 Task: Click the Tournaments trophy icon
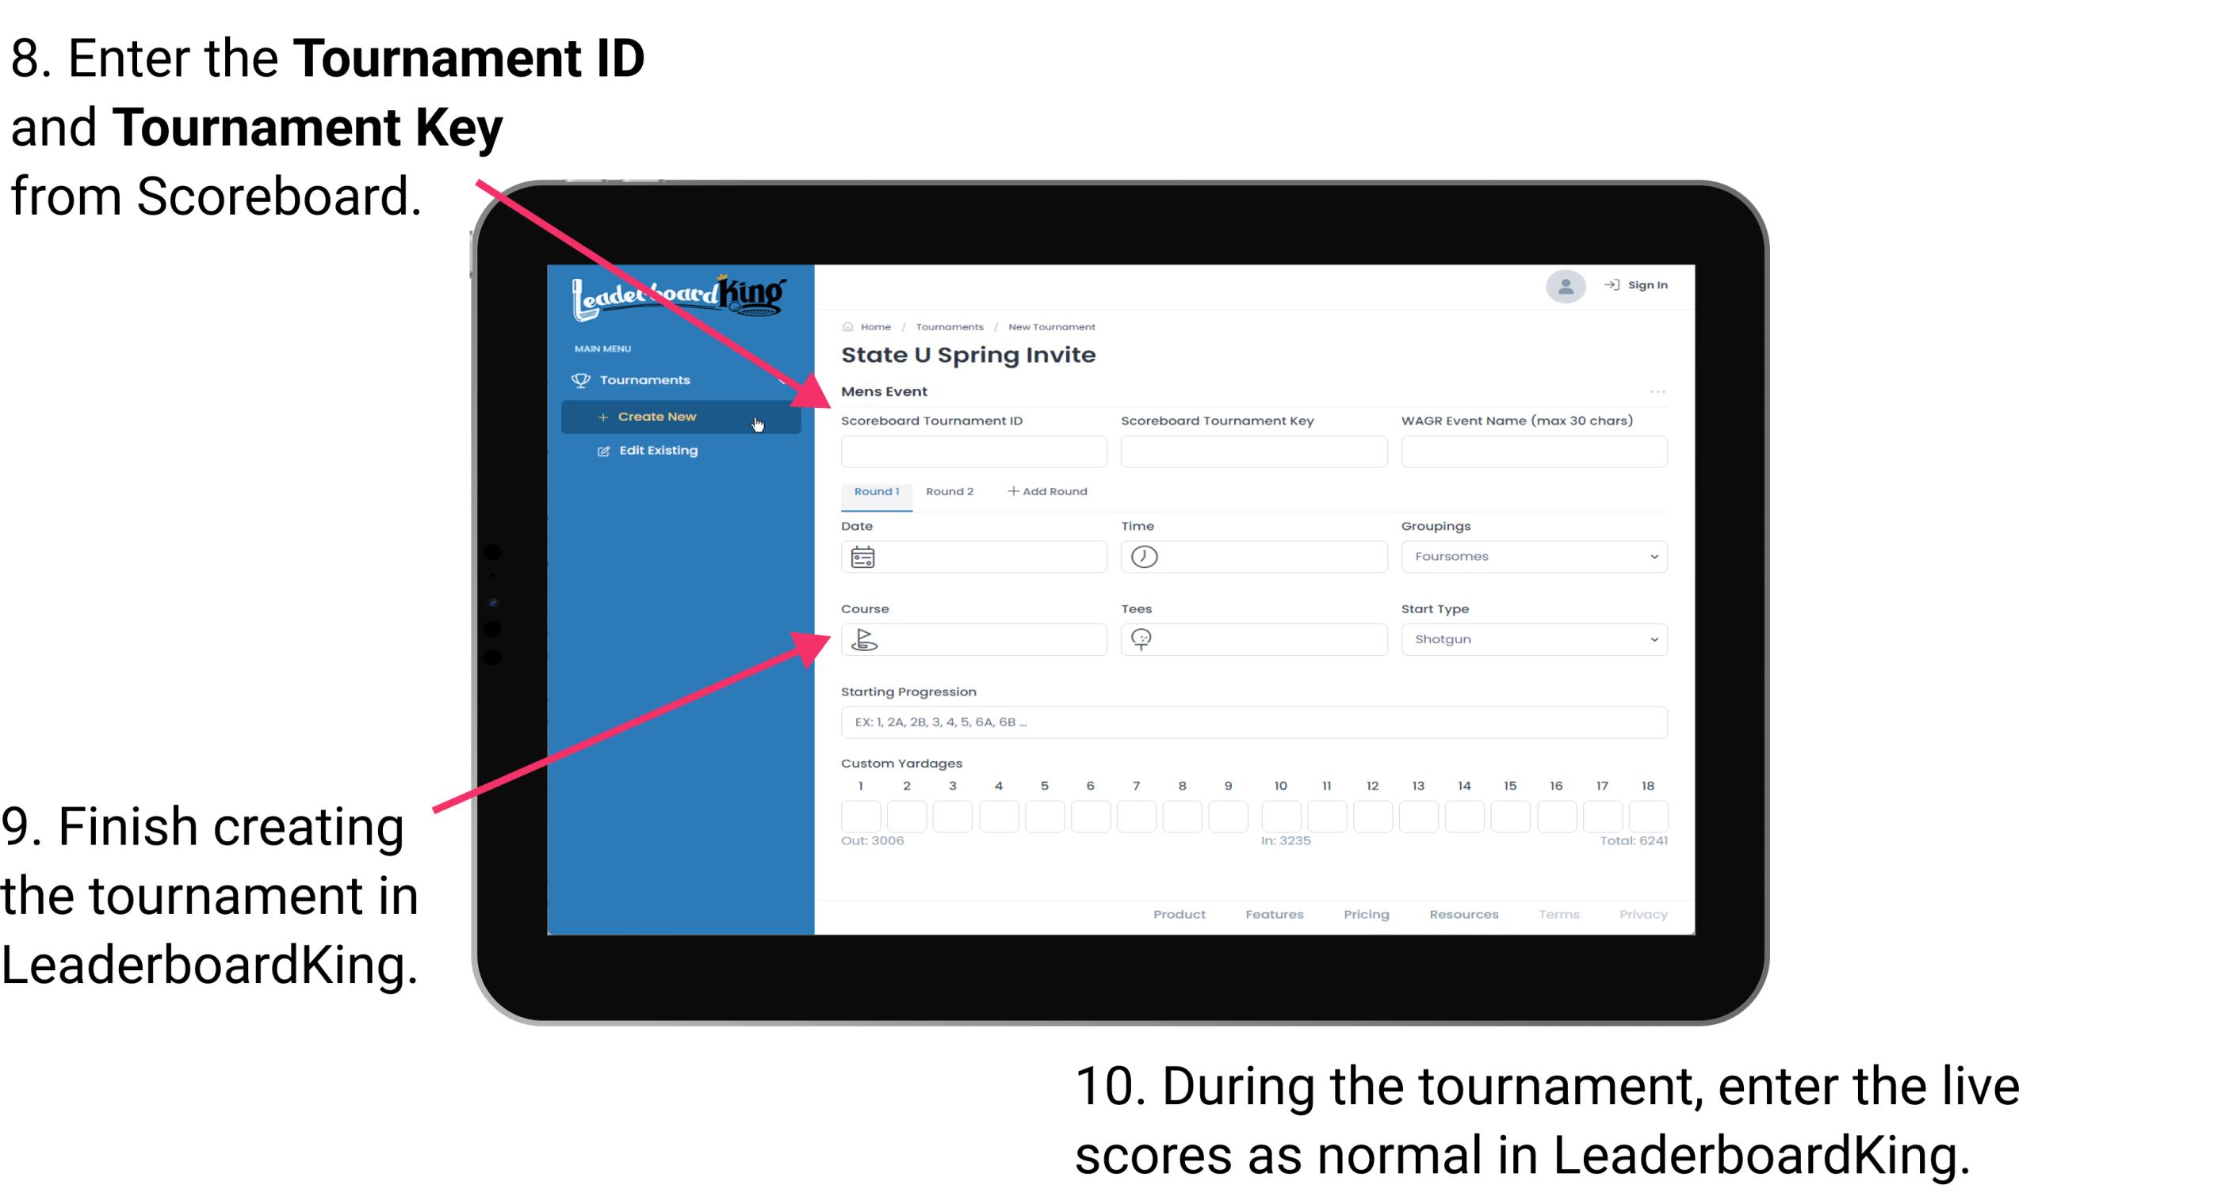tap(581, 380)
